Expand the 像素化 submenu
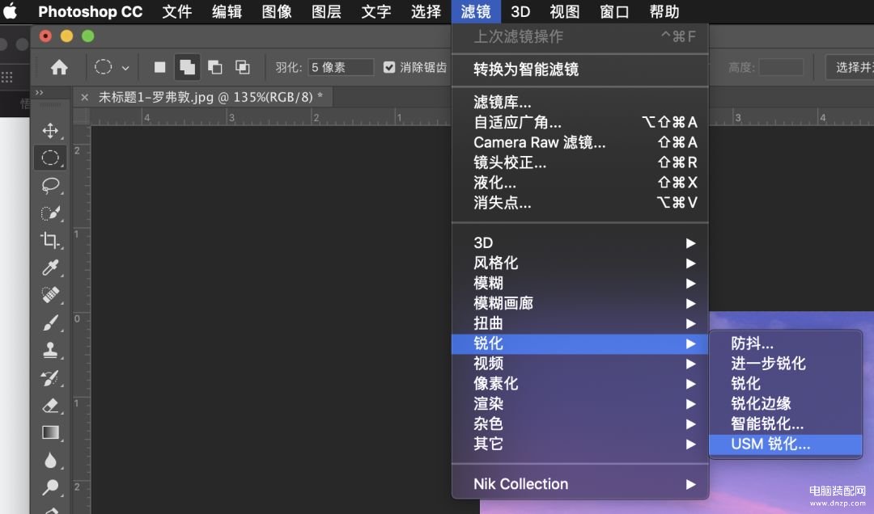 tap(579, 384)
